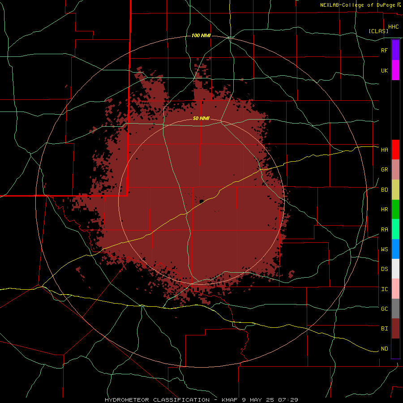Screen dimensions: 403x403
Task: Click the NEXLAB-College of DuPage credit text
Action: 357,5
